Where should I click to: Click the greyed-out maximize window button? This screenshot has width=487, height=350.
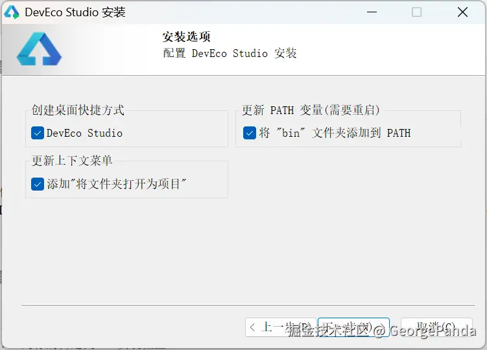click(x=416, y=12)
